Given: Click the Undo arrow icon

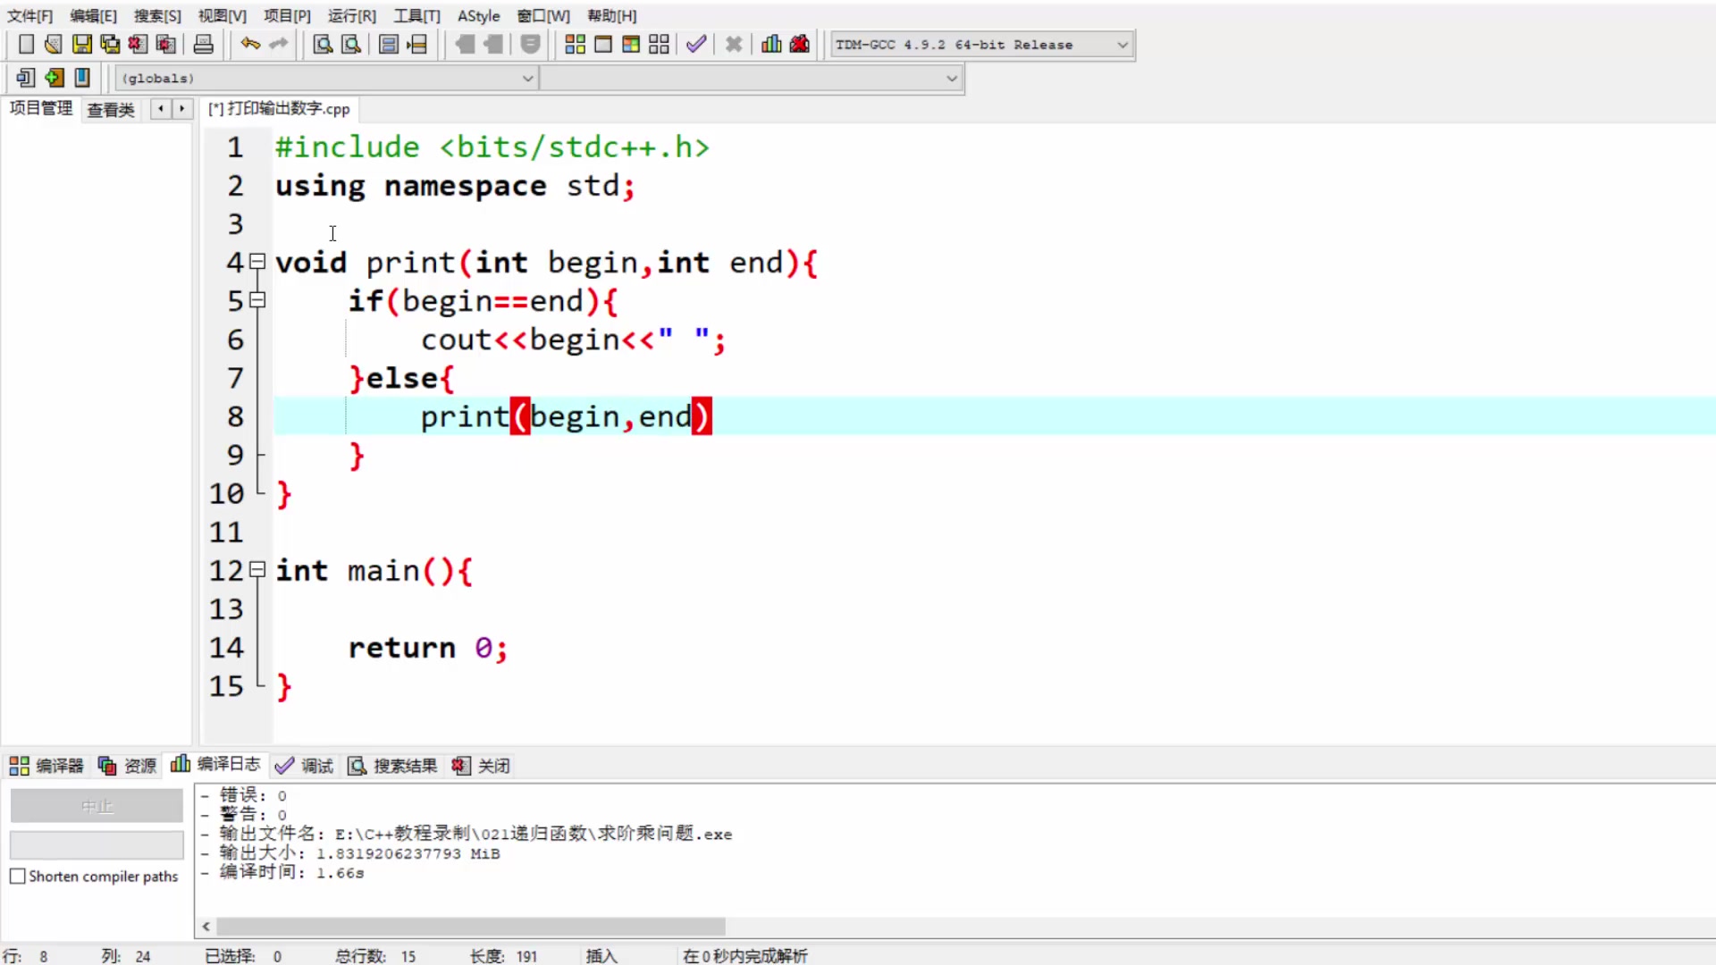Looking at the screenshot, I should coord(250,44).
